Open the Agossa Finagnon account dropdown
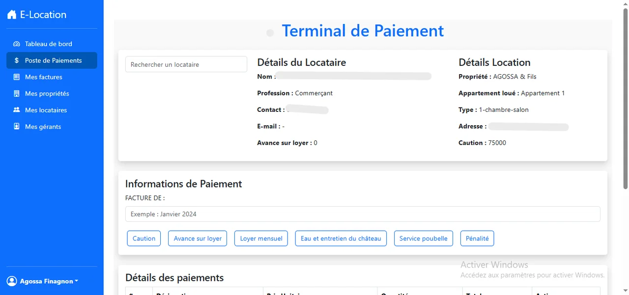The width and height of the screenshot is (629, 295). pos(43,281)
